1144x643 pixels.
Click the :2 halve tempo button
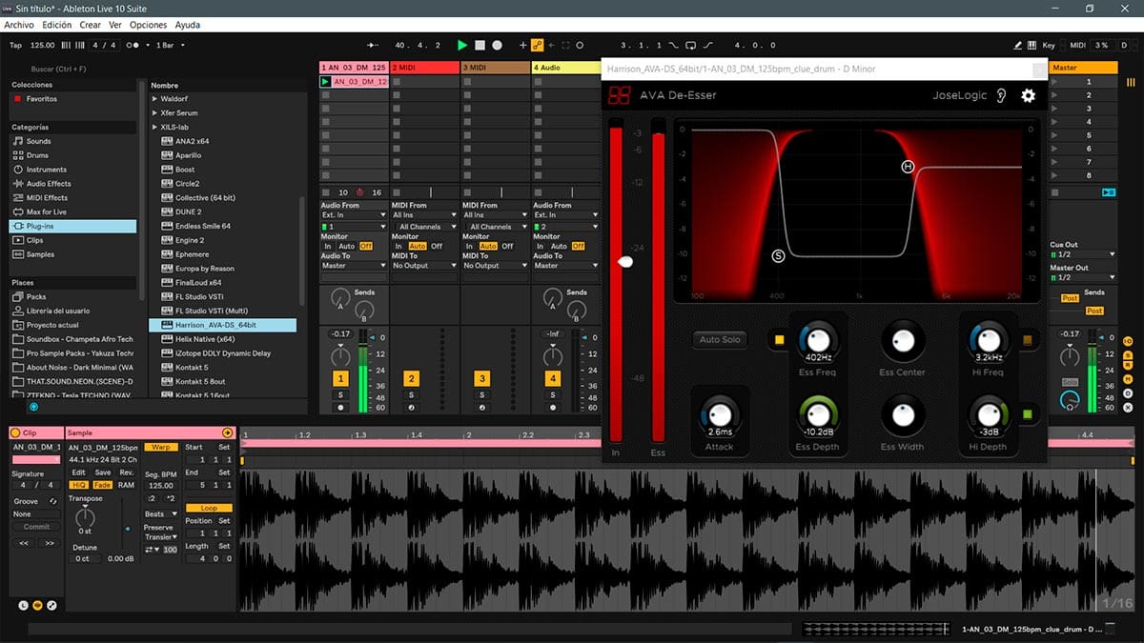[x=152, y=498]
